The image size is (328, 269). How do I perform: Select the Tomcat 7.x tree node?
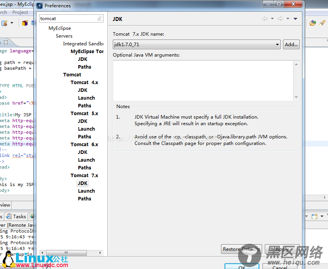84,175
